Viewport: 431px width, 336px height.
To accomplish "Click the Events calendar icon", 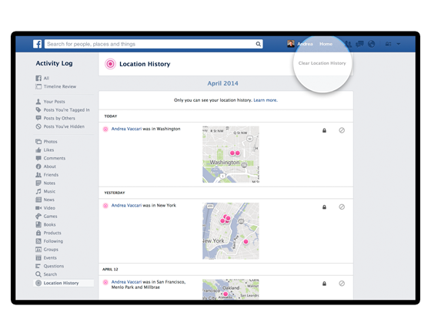I will (38, 257).
